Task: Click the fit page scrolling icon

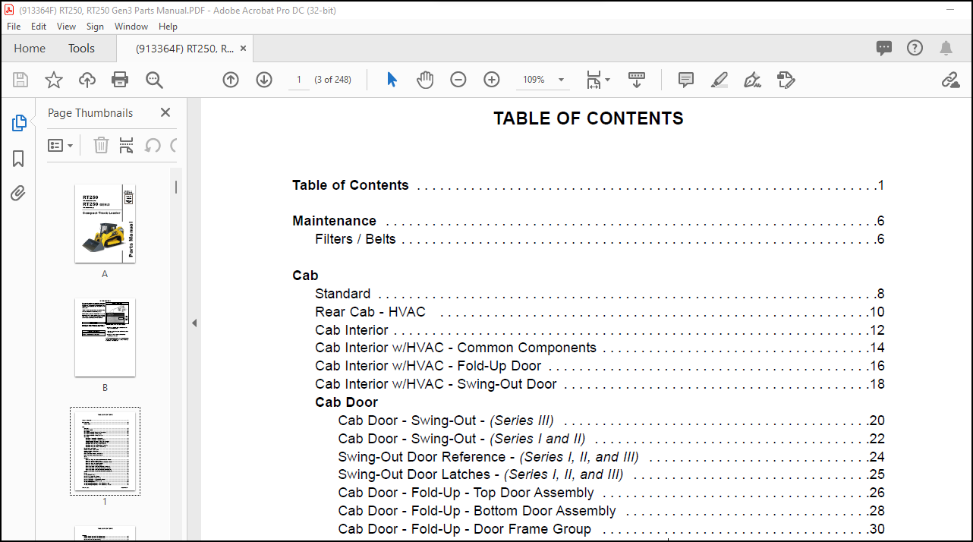Action: click(594, 80)
